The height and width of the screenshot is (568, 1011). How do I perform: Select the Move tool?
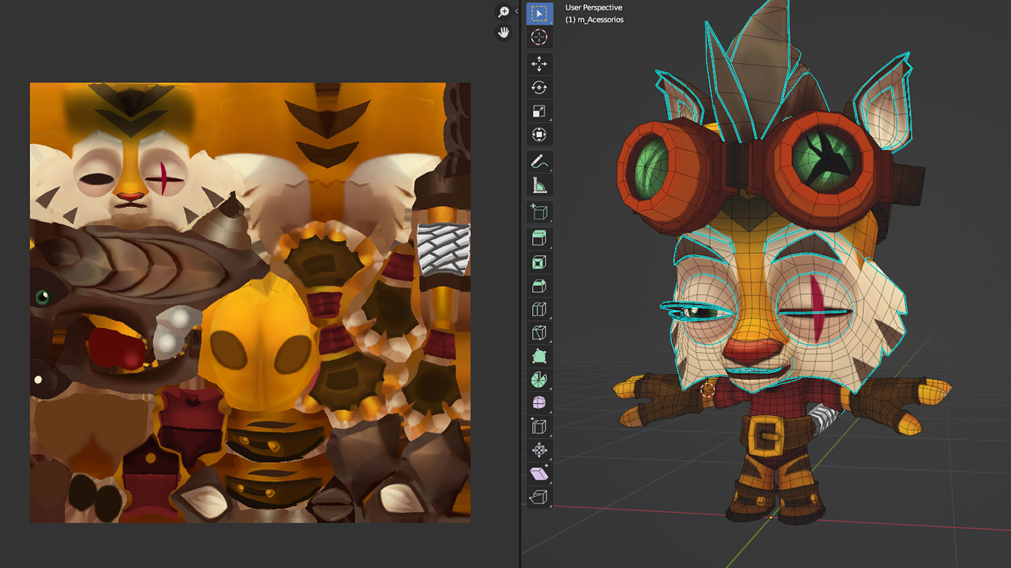tap(539, 64)
